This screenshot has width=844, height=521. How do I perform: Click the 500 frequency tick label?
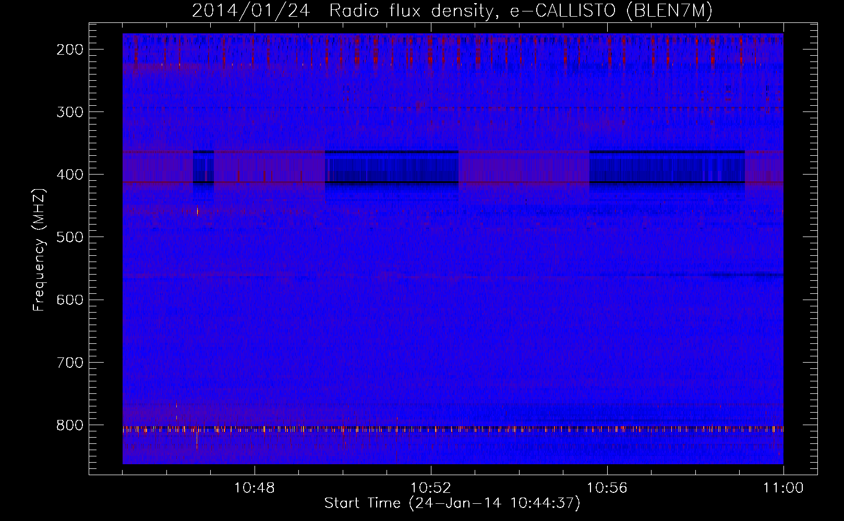70,237
